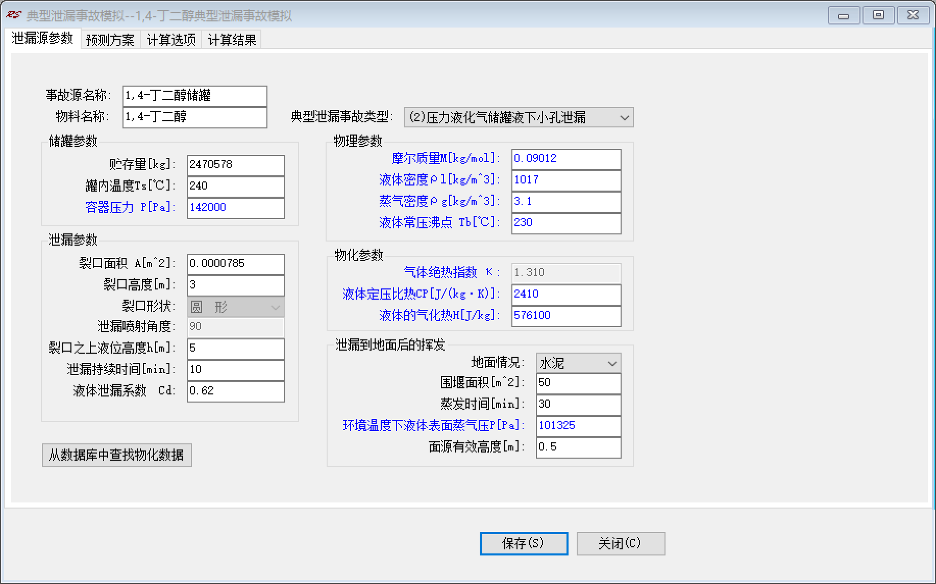Screen dimensions: 936x584
Task: Click the 物料名称 input field
Action: click(195, 117)
